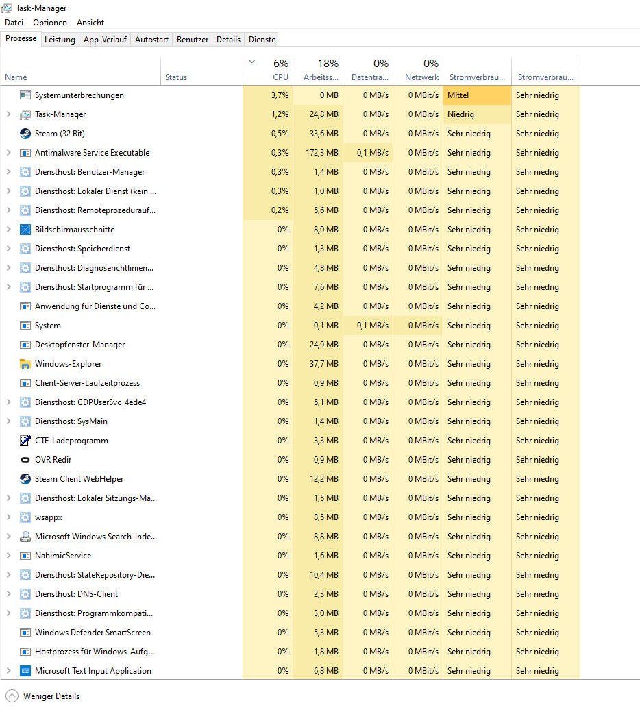The height and width of the screenshot is (712, 640).
Task: Click the Bildschirmausschnitte snipping icon
Action: 25,229
